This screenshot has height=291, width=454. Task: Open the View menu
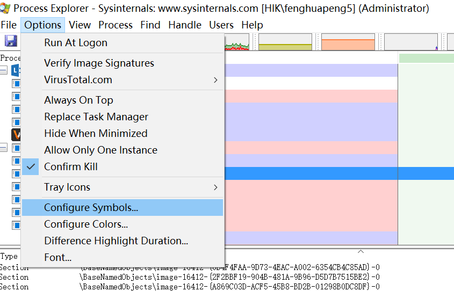(80, 25)
